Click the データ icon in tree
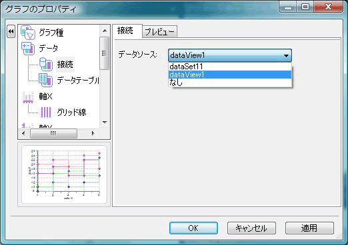This screenshot has width=348, height=245. coord(28,49)
